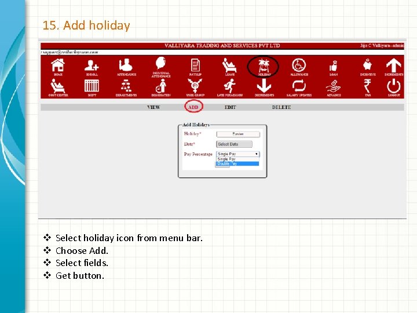Viewport: 417px width, 313px height.
Task: Open the Salary Updates icon
Action: [x=299, y=86]
